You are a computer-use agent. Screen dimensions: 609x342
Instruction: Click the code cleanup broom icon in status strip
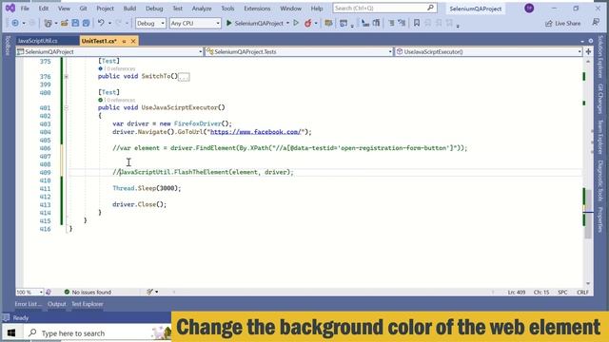point(150,292)
